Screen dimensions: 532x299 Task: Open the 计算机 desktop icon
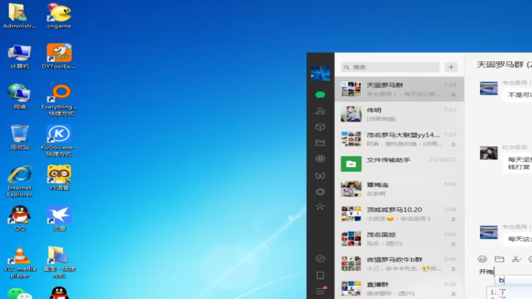(x=19, y=56)
